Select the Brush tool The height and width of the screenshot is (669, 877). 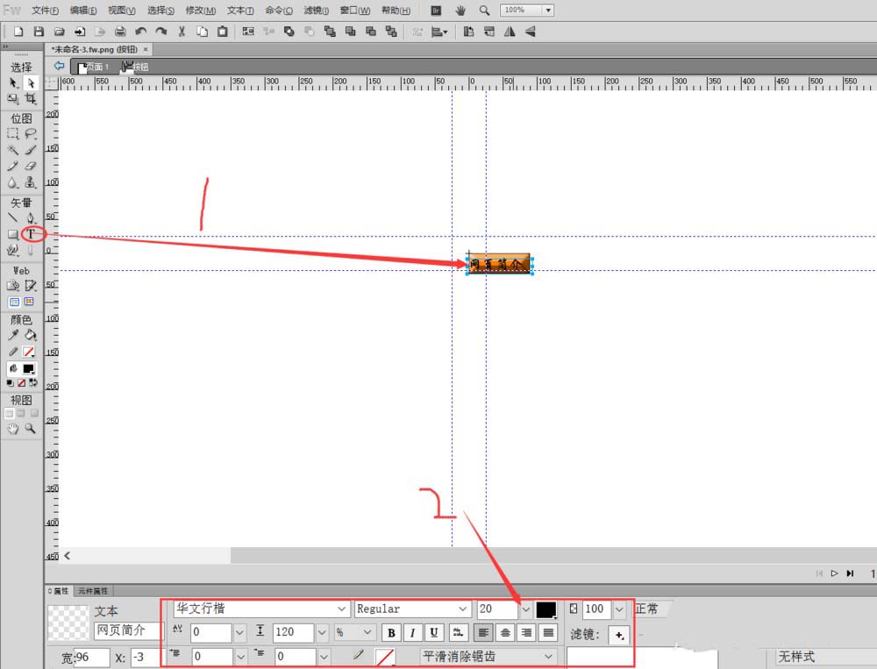pyautogui.click(x=31, y=150)
